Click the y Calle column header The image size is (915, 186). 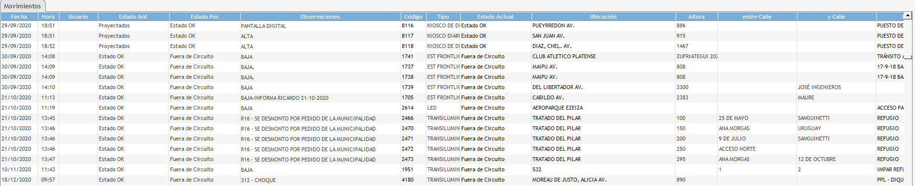836,17
